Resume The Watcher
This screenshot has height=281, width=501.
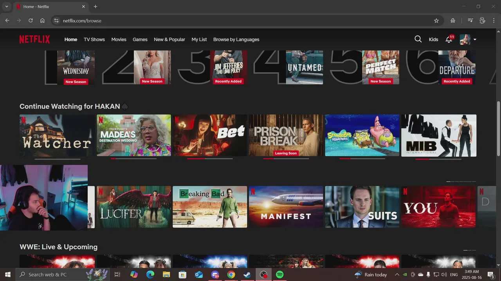(57, 135)
